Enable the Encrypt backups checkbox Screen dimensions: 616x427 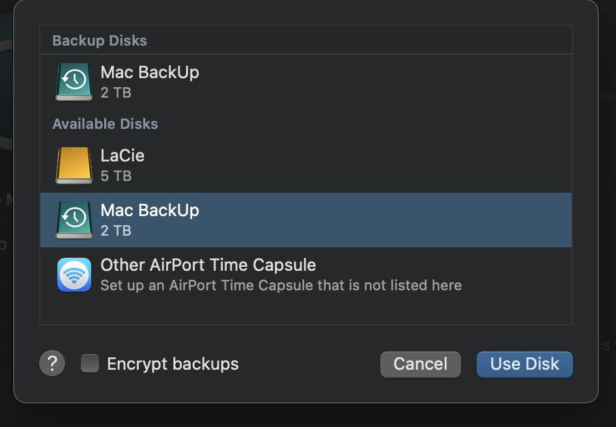[89, 364]
